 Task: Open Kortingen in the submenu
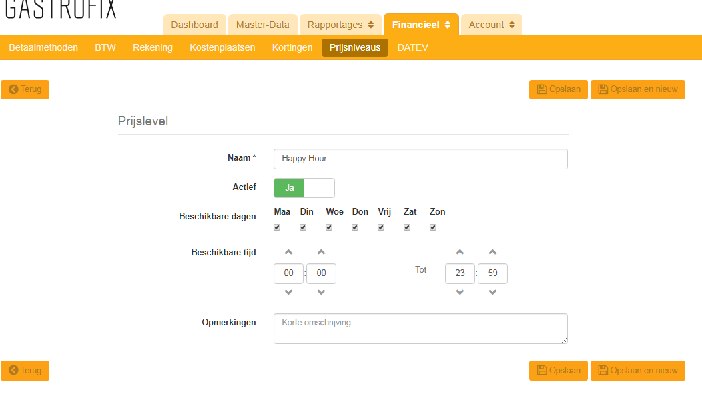click(x=292, y=47)
